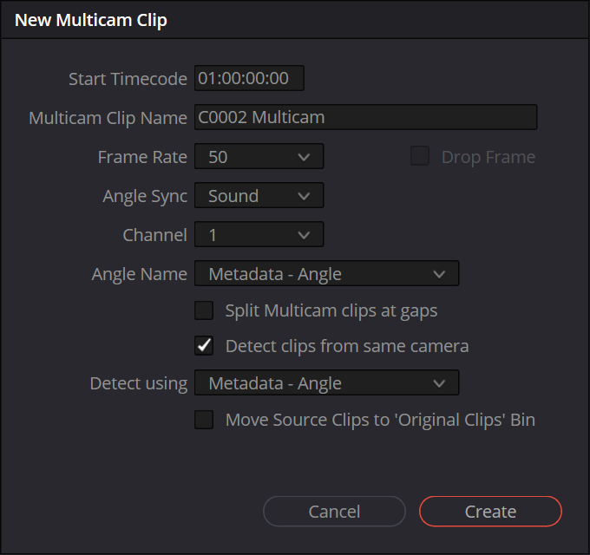Click the New Multicam Clip title bar
Viewport: 590px width, 555px height.
point(295,21)
